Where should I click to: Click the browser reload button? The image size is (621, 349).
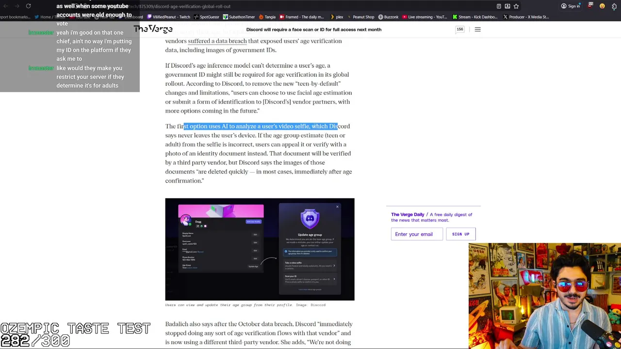click(x=28, y=6)
